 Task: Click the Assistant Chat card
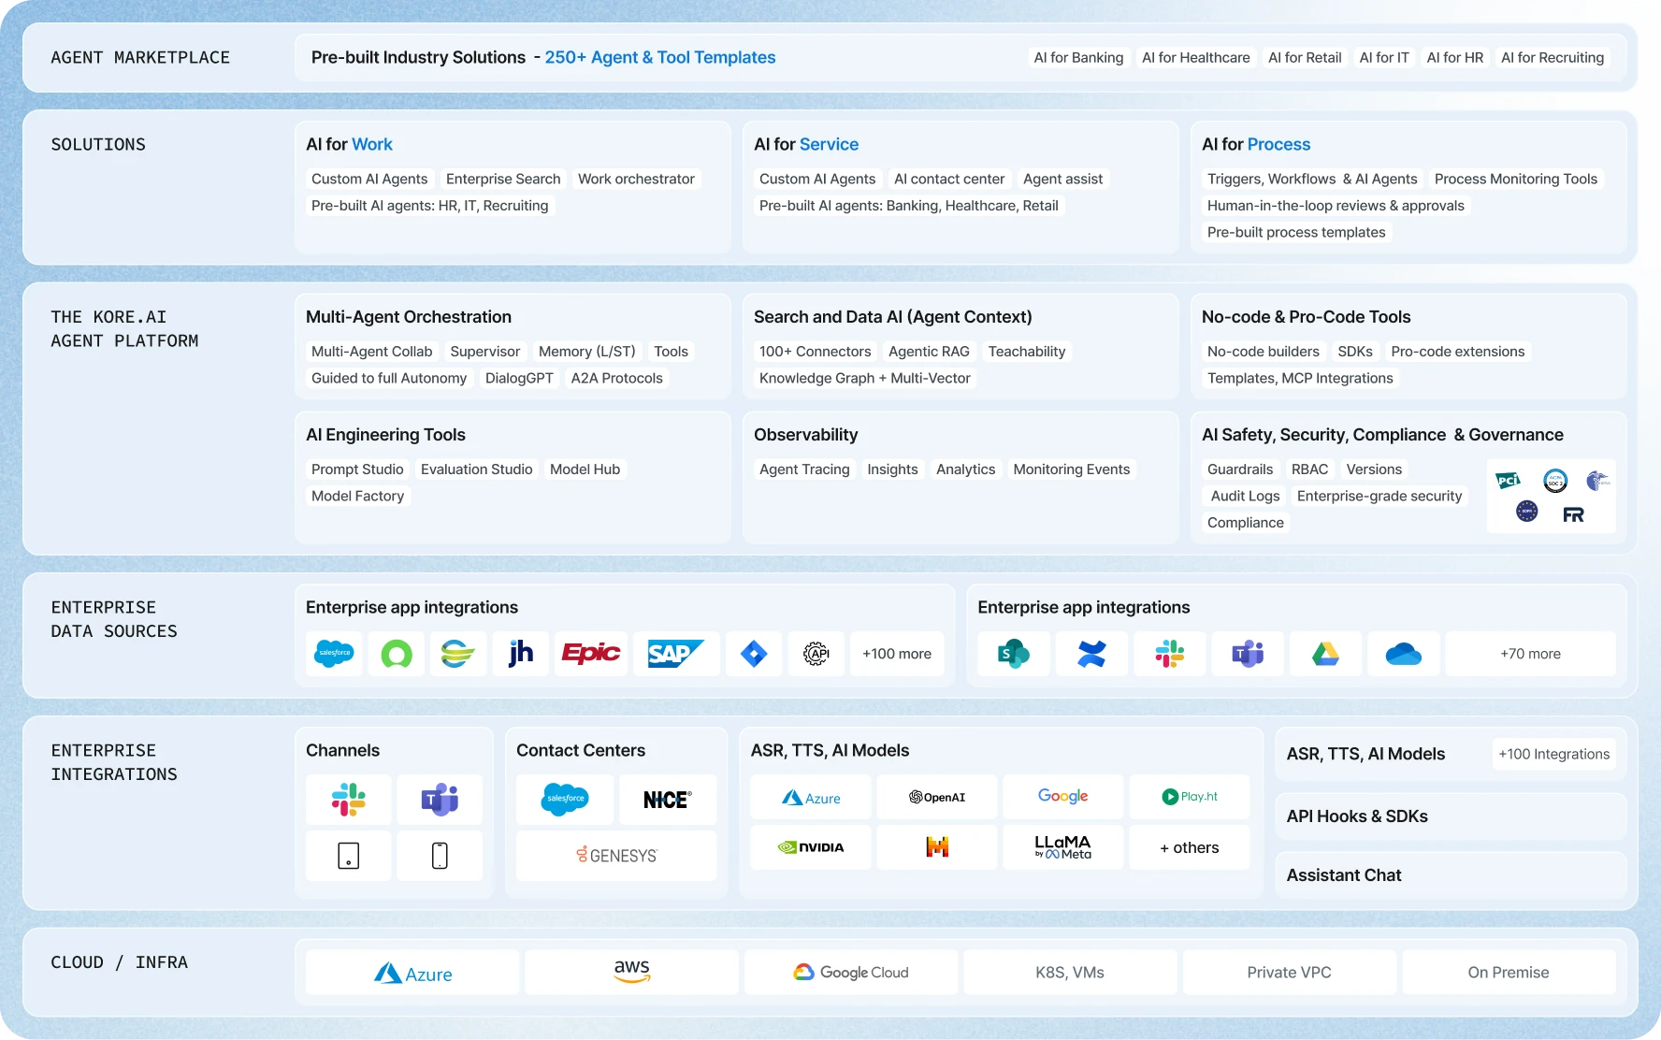[x=1451, y=875]
